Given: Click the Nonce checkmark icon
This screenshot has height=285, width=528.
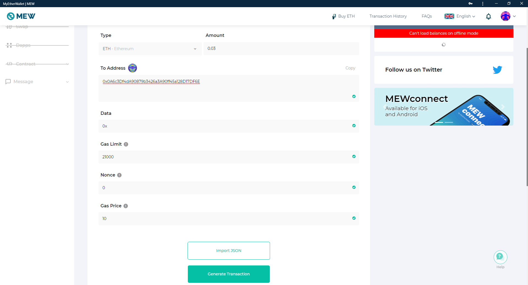Looking at the screenshot, I should (354, 187).
